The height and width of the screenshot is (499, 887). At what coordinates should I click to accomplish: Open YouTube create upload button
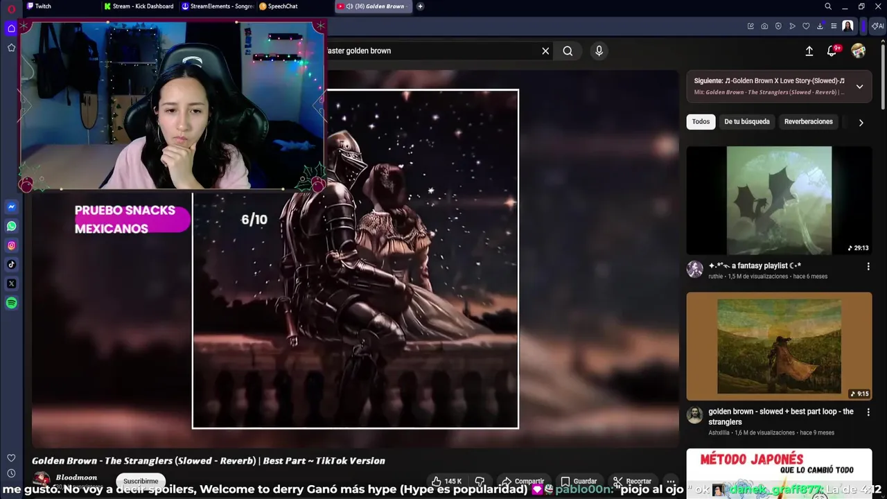[x=809, y=51]
